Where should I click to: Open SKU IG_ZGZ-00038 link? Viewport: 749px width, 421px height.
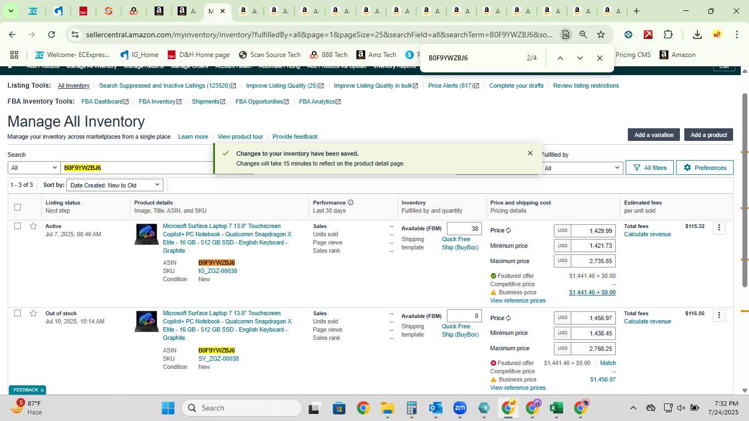tap(218, 271)
